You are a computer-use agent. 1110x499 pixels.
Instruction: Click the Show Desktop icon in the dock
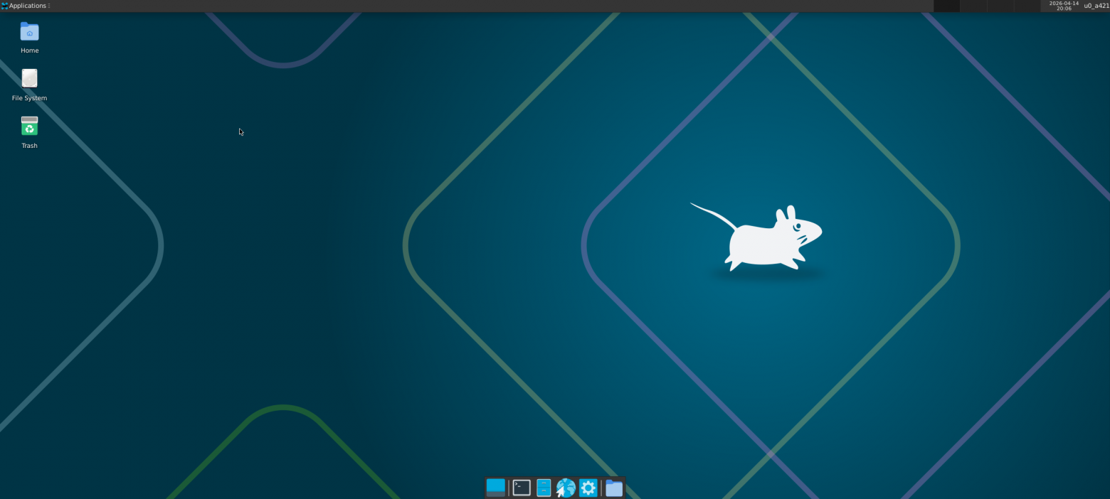pos(496,488)
